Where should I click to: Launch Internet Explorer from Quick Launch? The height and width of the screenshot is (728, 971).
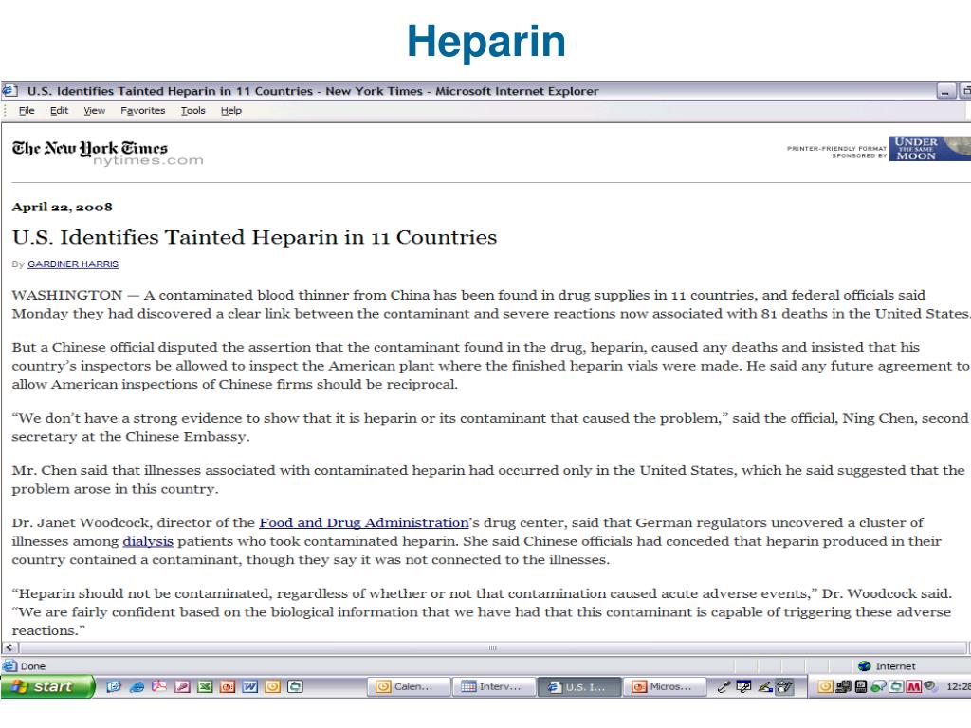[137, 686]
